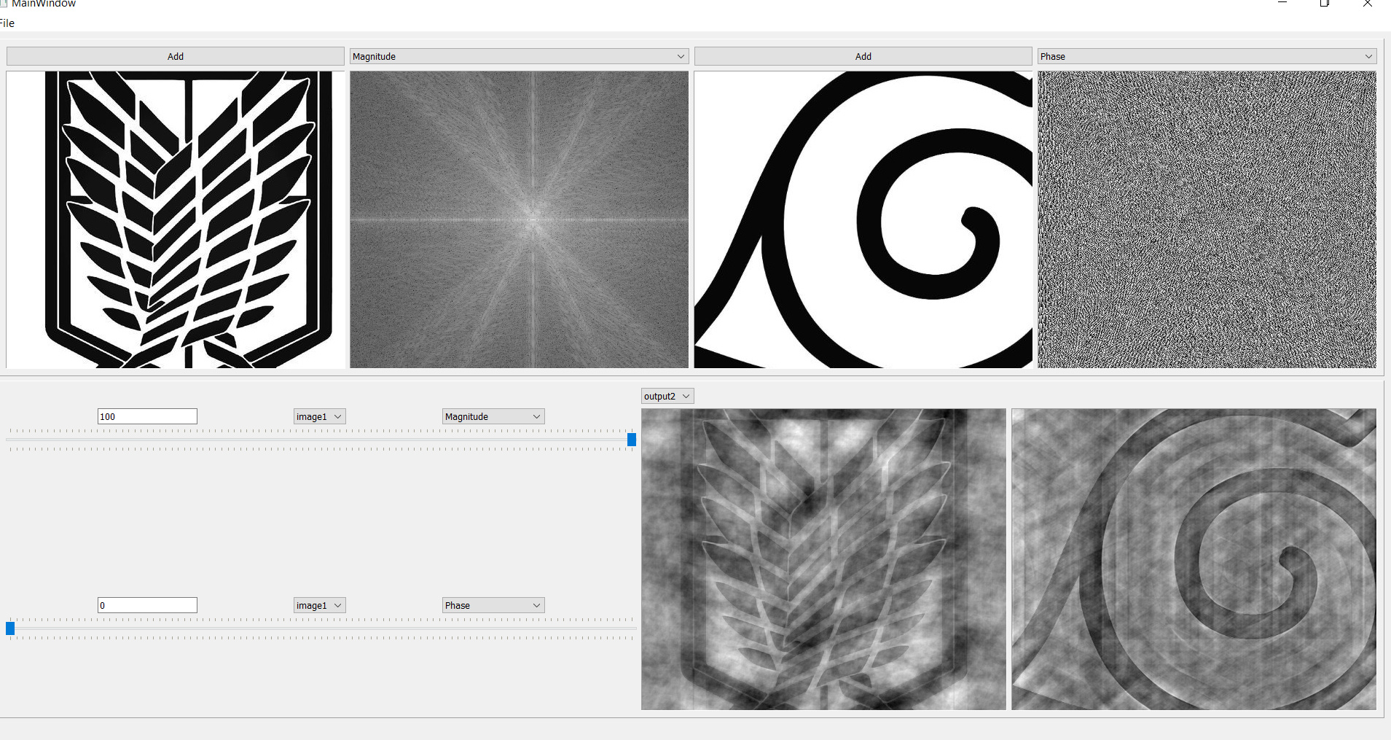Click the Add button above the first image

[175, 56]
